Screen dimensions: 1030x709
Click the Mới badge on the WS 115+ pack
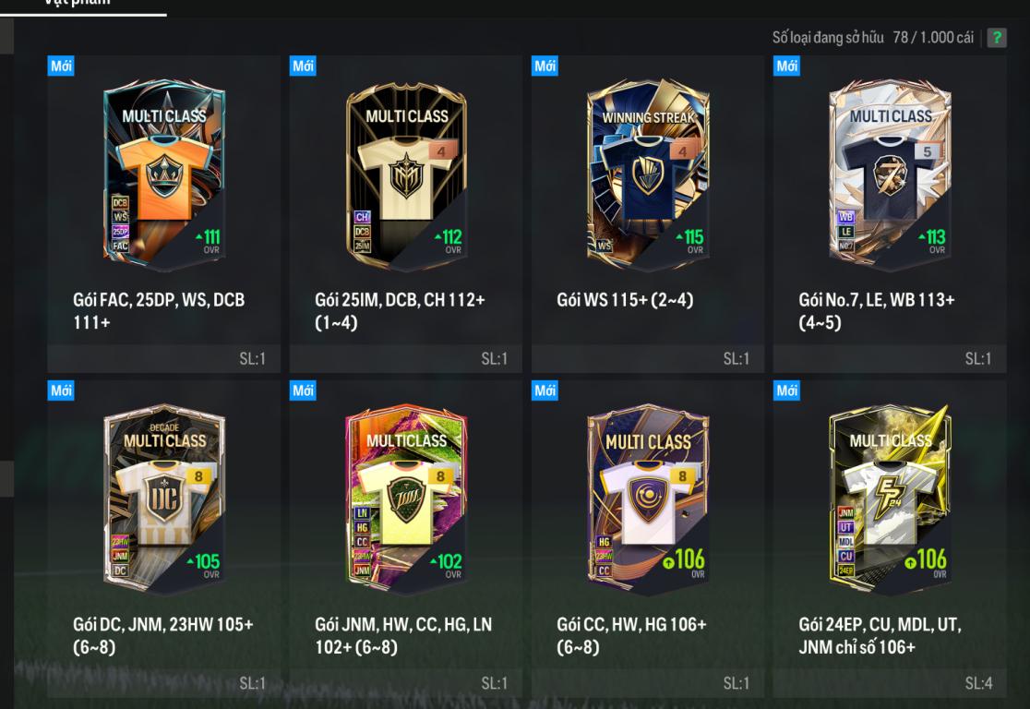point(545,66)
